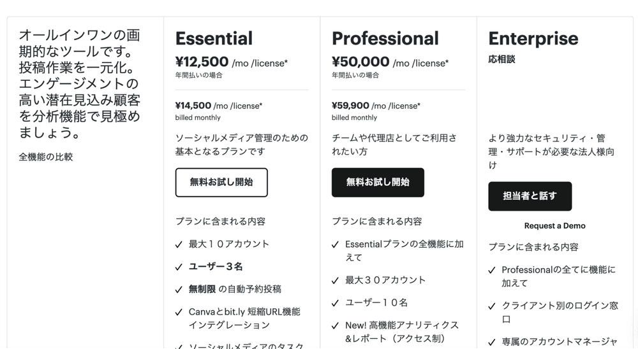This screenshot has height=349, width=638.
Task: Click checkmark beside Professionalの全てに機能に加えて
Action: point(493,270)
